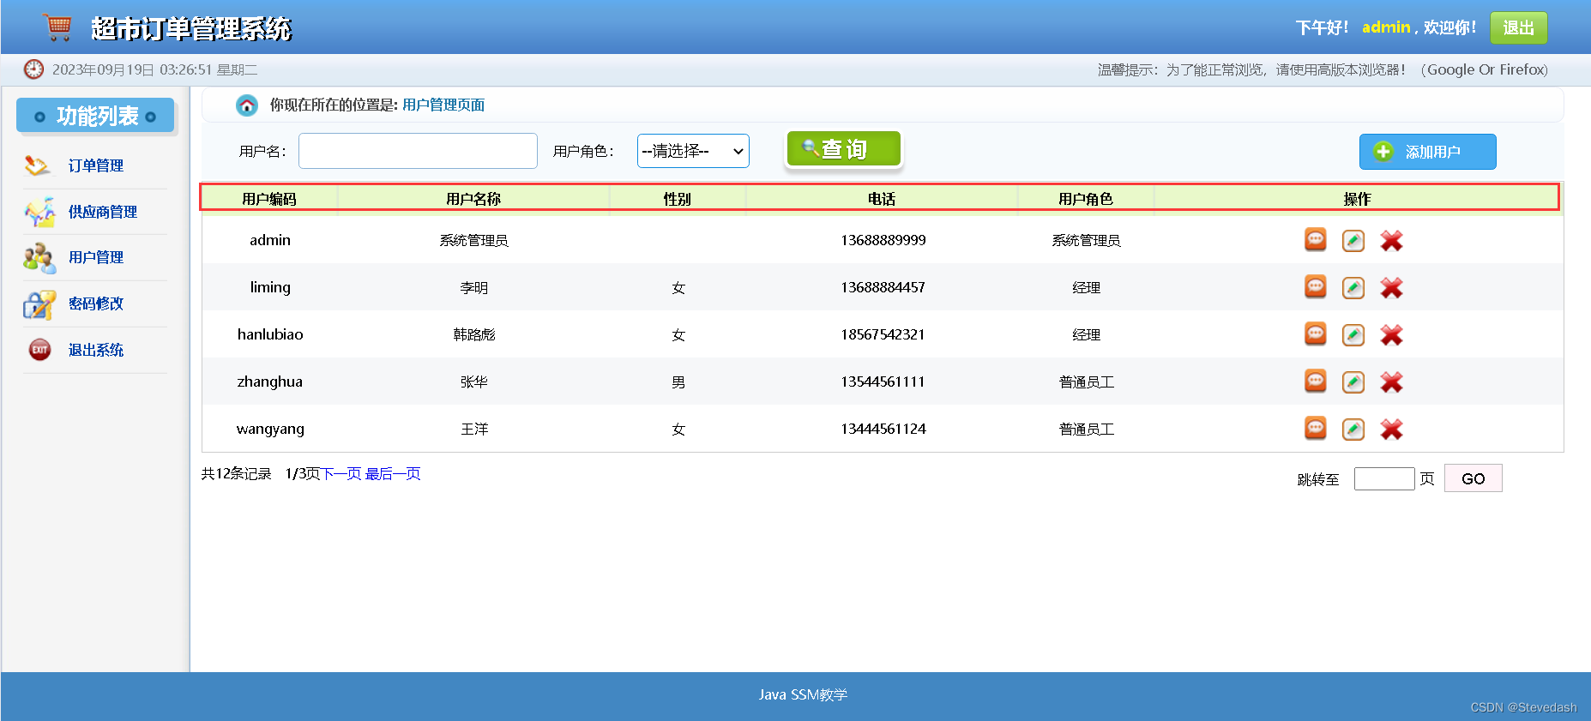Click phone number 13688889999
The width and height of the screenshot is (1591, 721).
pyautogui.click(x=883, y=240)
